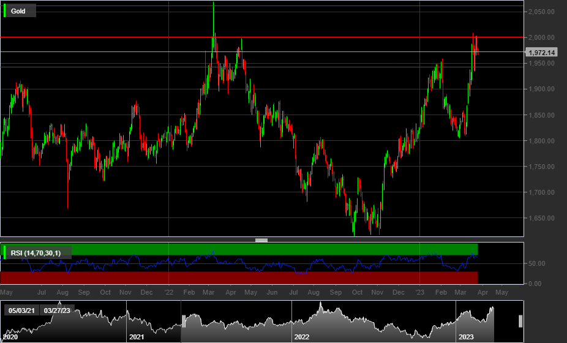The height and width of the screenshot is (343, 567).
Task: Click the 2,050.00 label on price axis
Action: pyautogui.click(x=542, y=12)
